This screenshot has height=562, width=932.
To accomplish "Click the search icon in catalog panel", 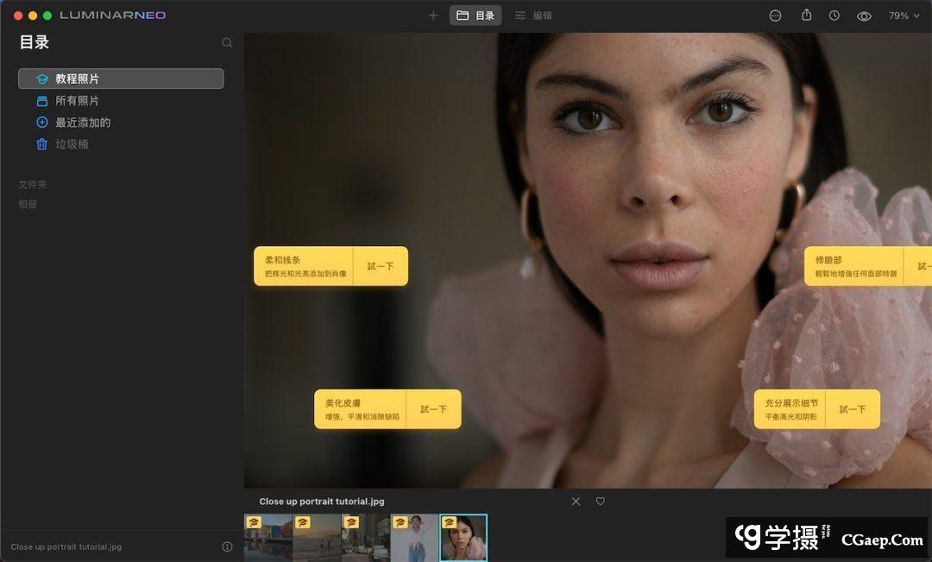I will click(227, 42).
